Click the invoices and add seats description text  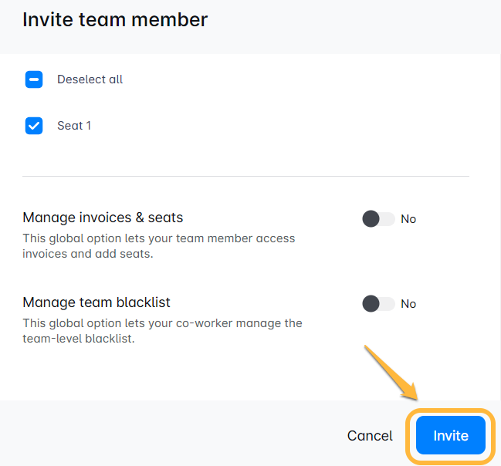[158, 246]
